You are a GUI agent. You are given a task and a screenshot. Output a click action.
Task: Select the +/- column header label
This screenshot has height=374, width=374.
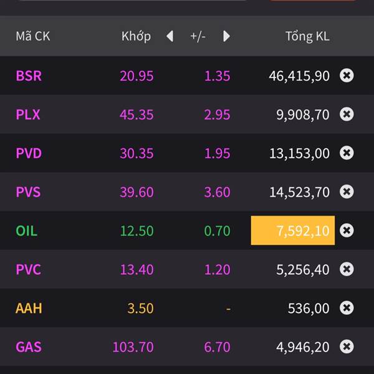coord(198,36)
